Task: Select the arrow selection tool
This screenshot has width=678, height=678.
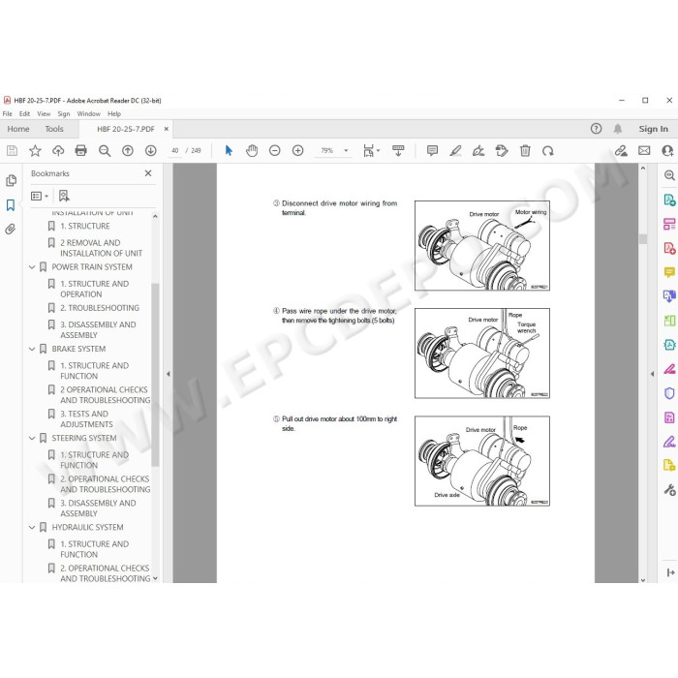Action: (229, 150)
